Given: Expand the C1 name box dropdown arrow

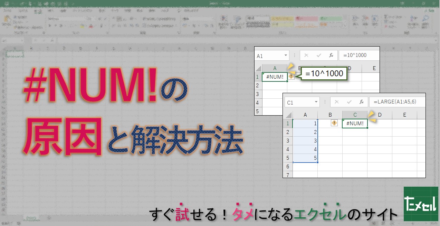Looking at the screenshot, I should (x=316, y=102).
